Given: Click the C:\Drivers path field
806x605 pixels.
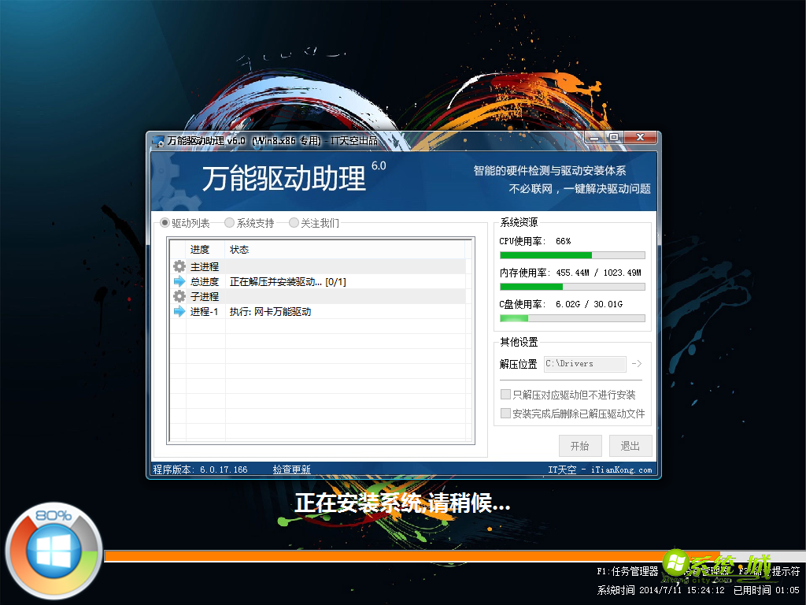Looking at the screenshot, I should point(586,364).
